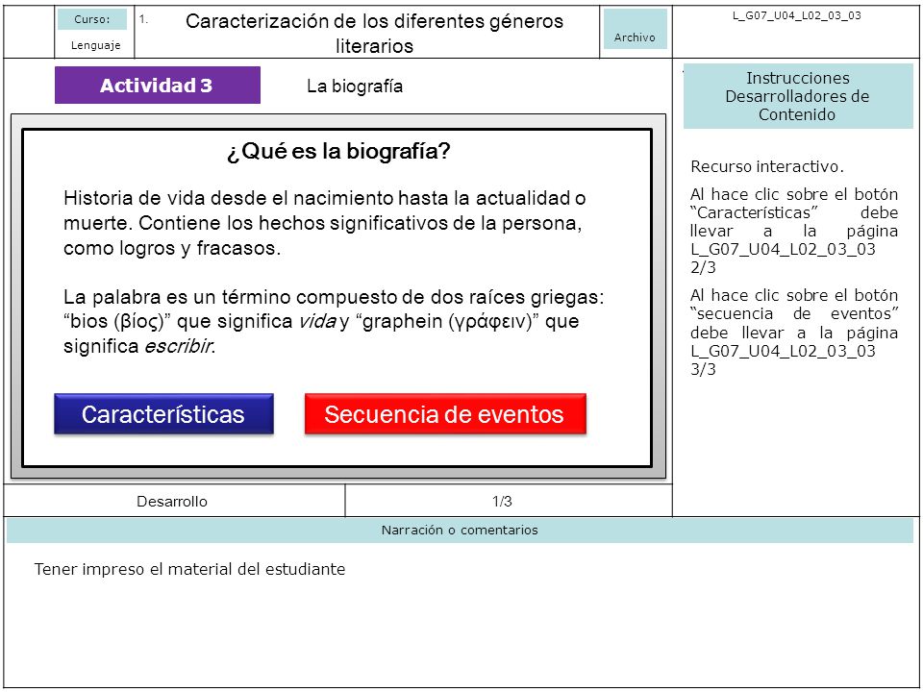Click the paragraph starting Historia de vida
Screen dimensions: 923x692
click(325, 223)
